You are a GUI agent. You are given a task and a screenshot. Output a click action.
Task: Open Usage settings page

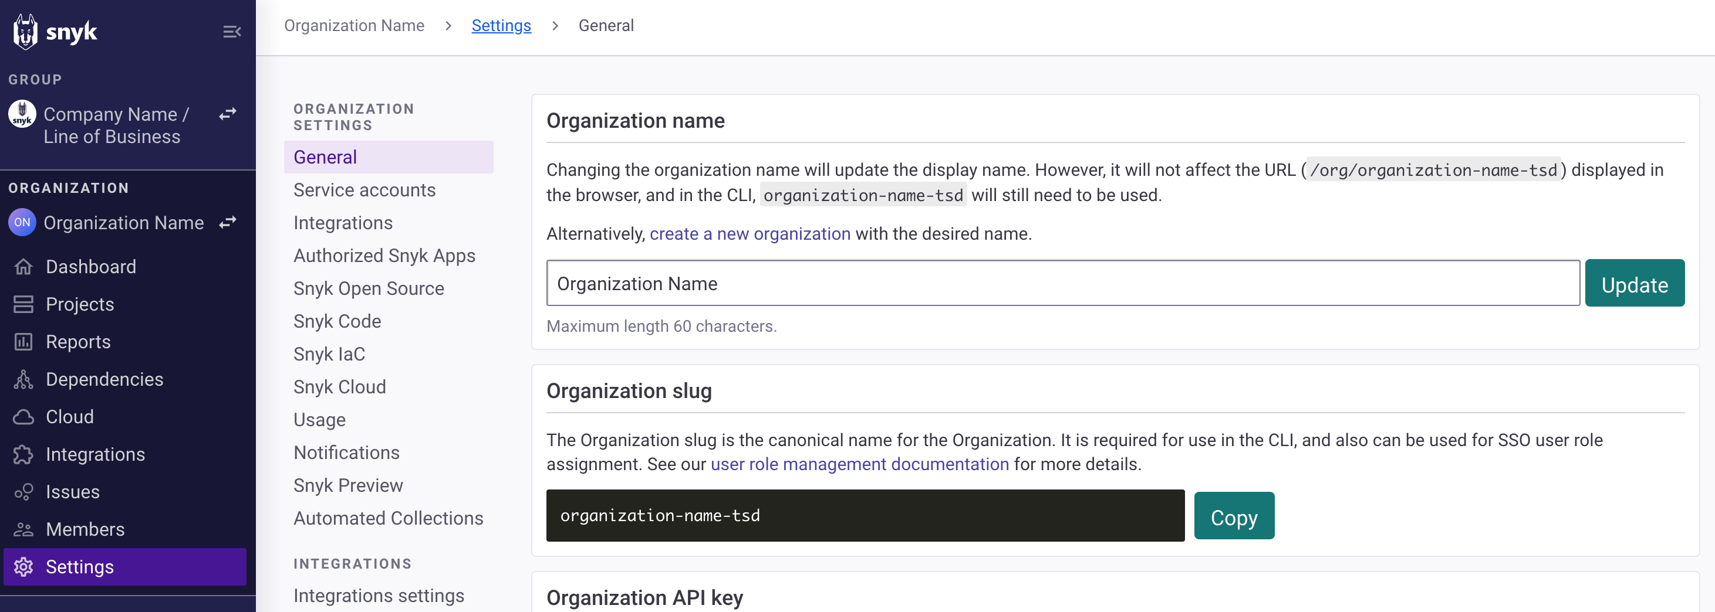(319, 420)
